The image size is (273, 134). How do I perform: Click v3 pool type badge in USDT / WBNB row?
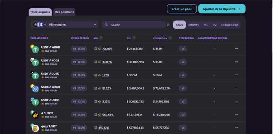point(183,49)
